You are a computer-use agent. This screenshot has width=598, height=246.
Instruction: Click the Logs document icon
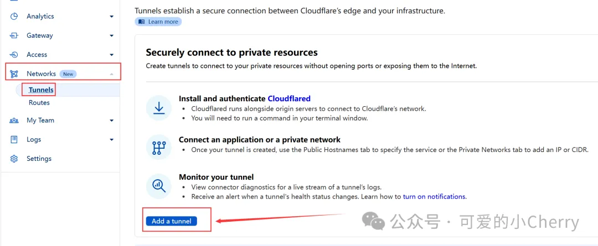pos(14,139)
